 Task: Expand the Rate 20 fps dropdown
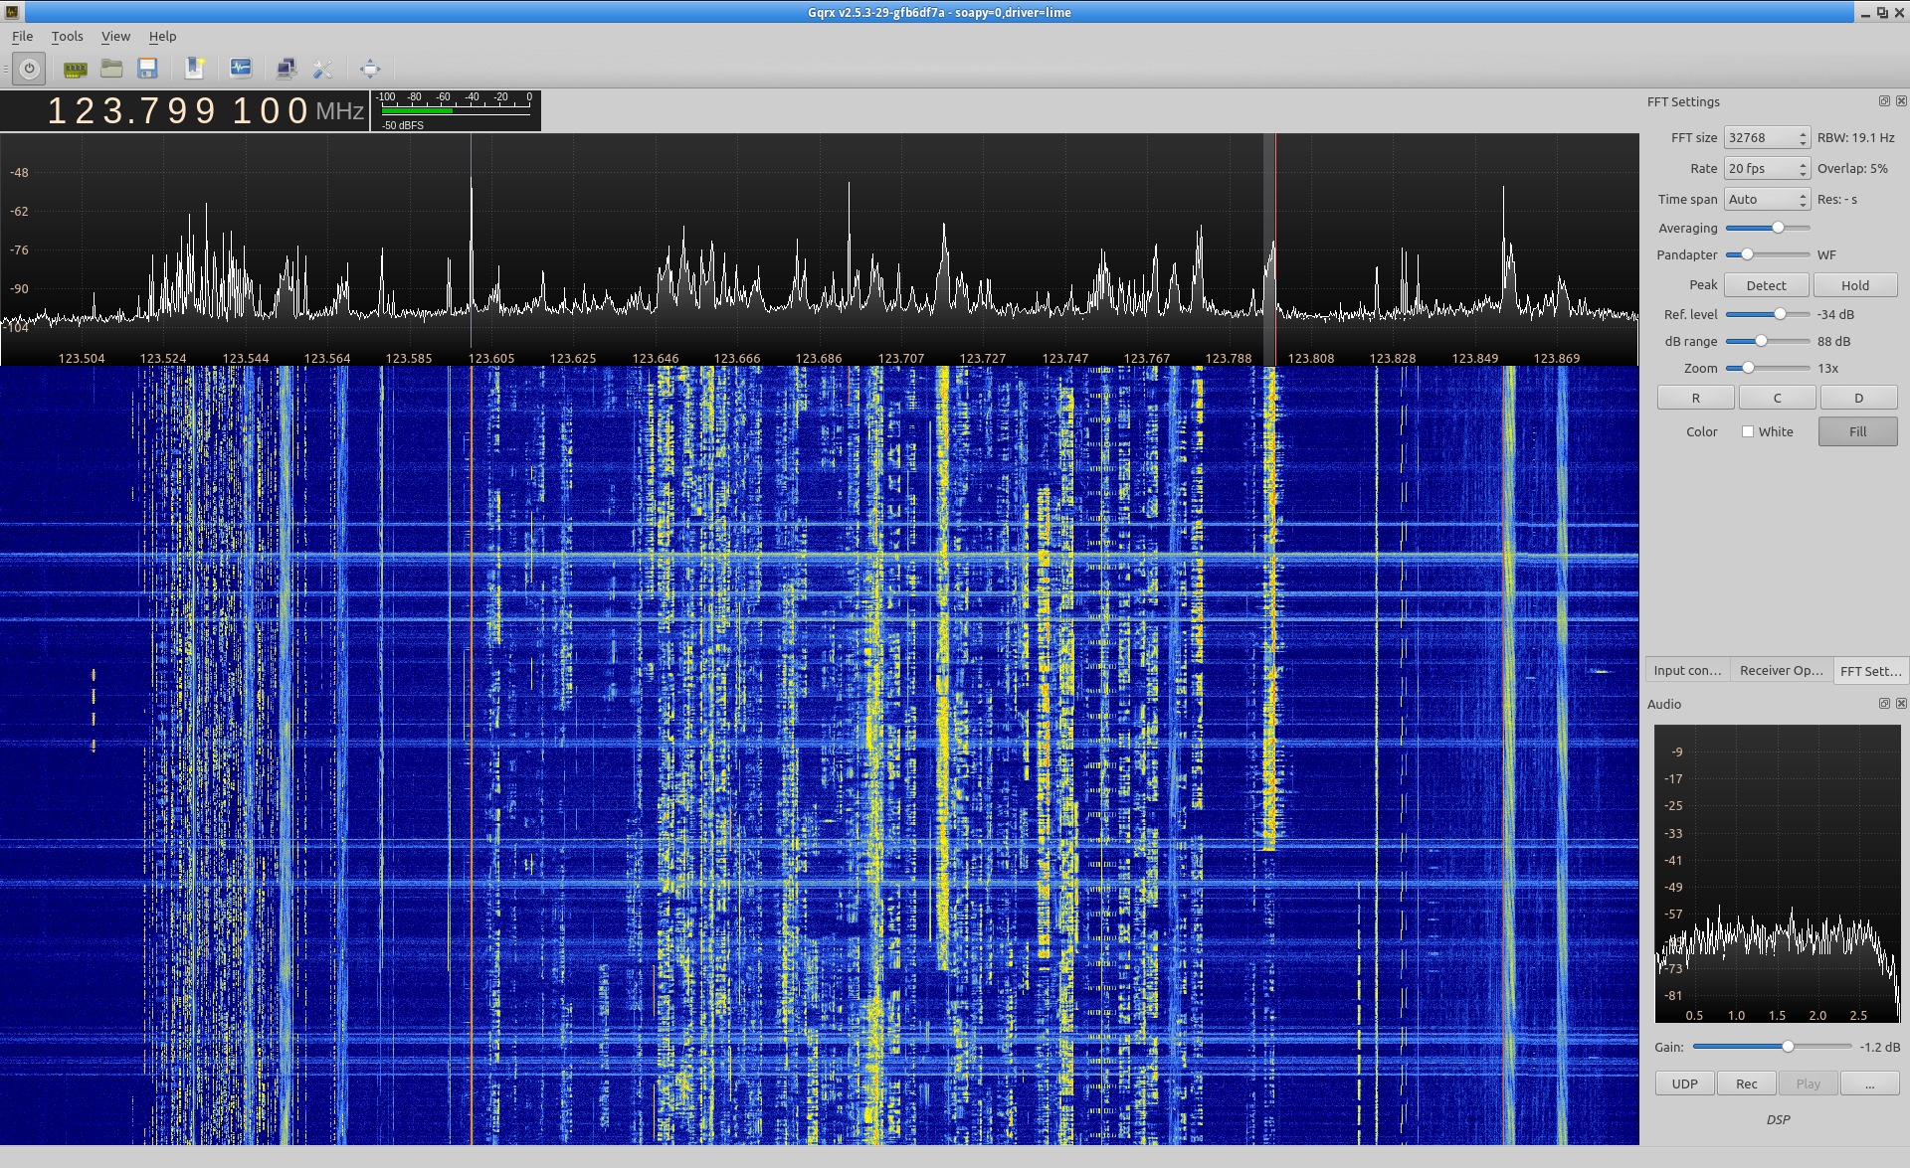coord(1767,169)
